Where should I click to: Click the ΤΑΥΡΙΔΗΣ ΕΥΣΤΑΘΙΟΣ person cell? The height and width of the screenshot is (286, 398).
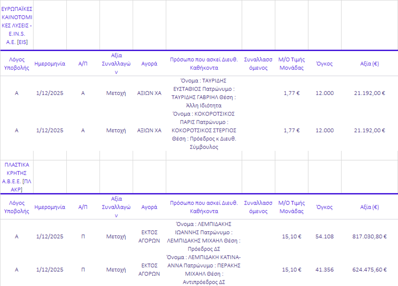pyautogui.click(x=204, y=93)
